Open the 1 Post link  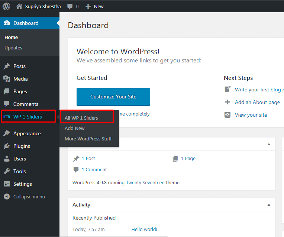[x=88, y=159]
